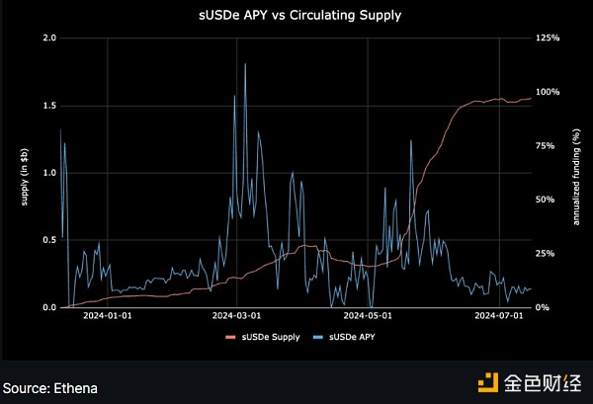Click the red sUSDe Supply legend swatch
The height and width of the screenshot is (404, 593).
click(233, 337)
